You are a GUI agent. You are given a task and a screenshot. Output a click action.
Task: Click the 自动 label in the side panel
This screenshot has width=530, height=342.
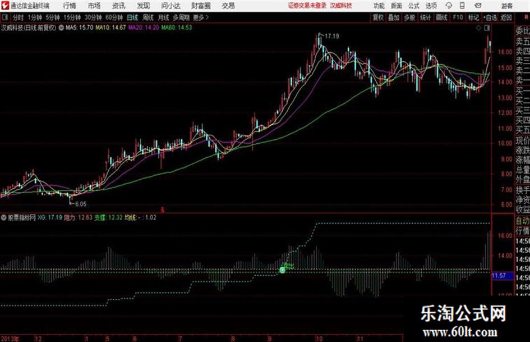click(x=523, y=221)
